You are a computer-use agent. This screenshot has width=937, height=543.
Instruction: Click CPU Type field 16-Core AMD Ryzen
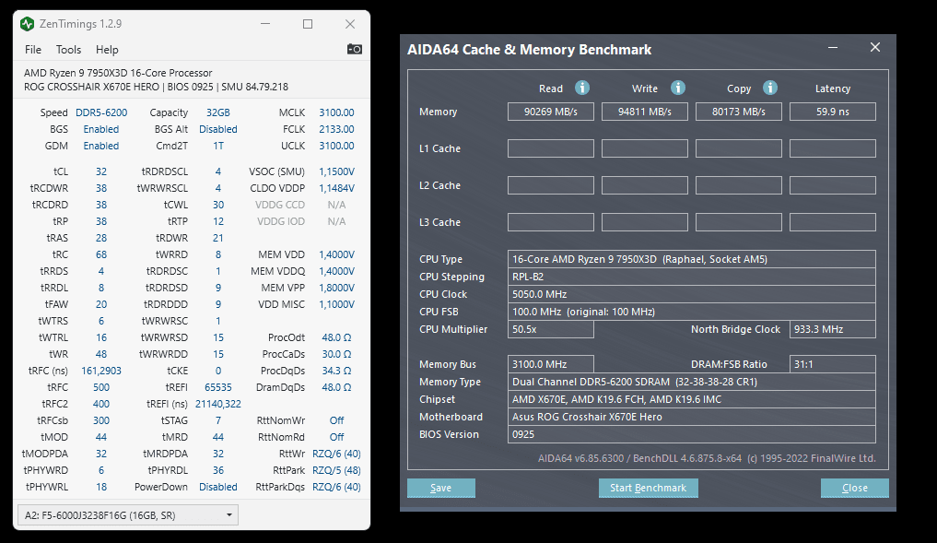(692, 259)
